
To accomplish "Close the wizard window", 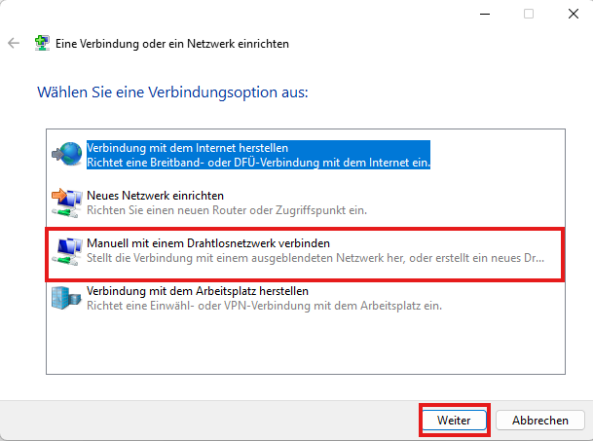I will (x=574, y=14).
